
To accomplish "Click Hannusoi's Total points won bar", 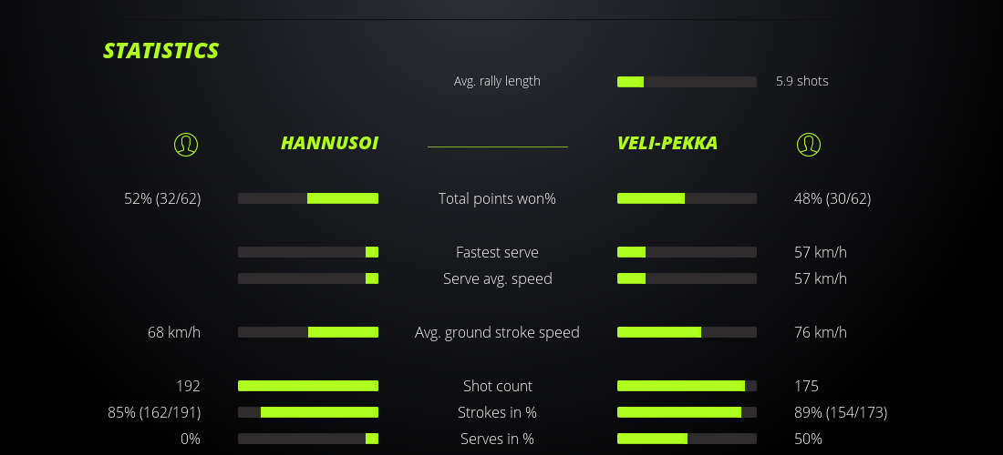I will (308, 198).
